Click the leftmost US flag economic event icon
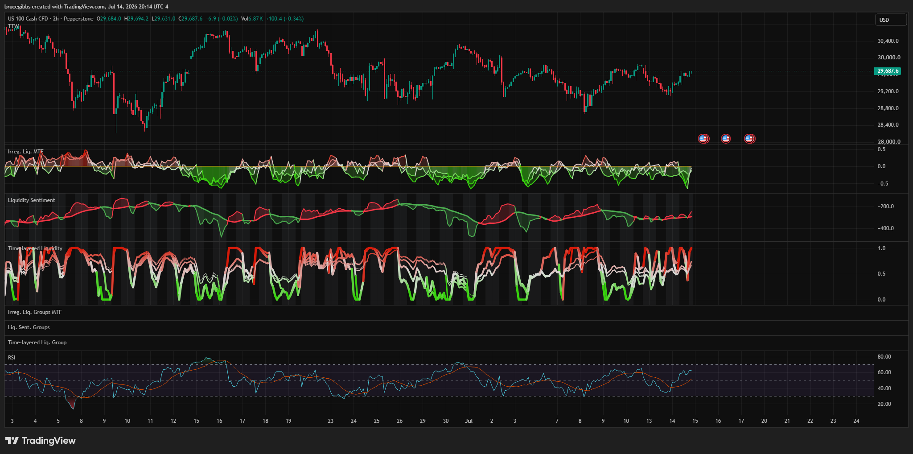 [703, 139]
